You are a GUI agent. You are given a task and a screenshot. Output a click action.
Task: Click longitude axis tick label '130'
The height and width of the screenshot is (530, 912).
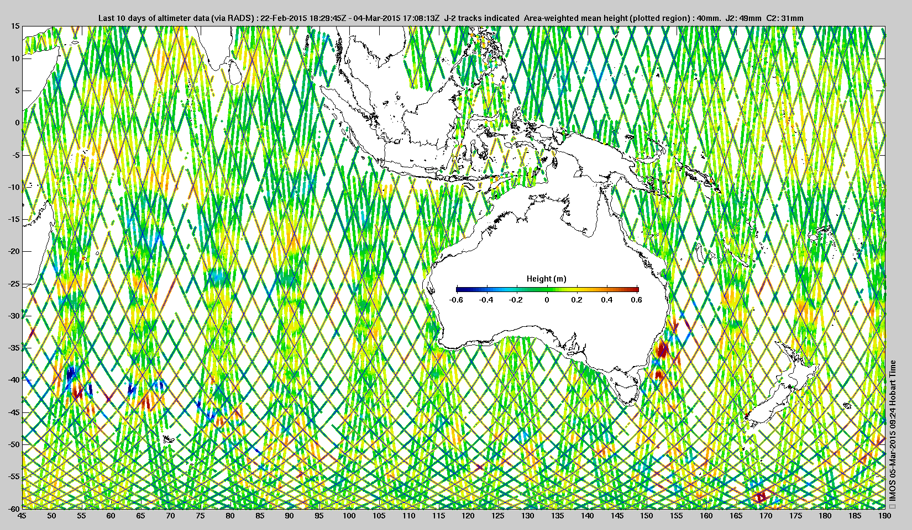click(x=527, y=516)
